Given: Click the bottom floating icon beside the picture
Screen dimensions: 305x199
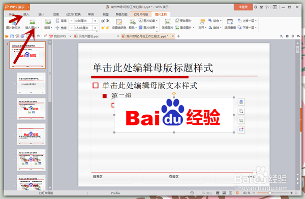Looking at the screenshot, I should click(x=241, y=130).
